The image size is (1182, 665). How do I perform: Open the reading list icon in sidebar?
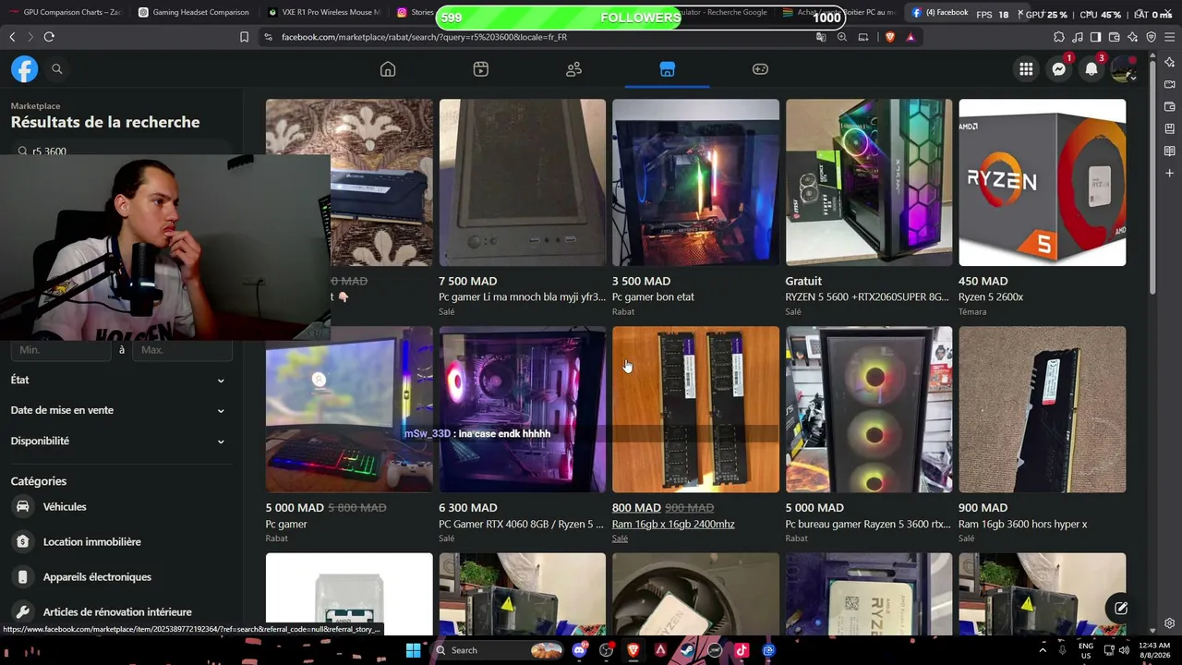pos(1170,151)
